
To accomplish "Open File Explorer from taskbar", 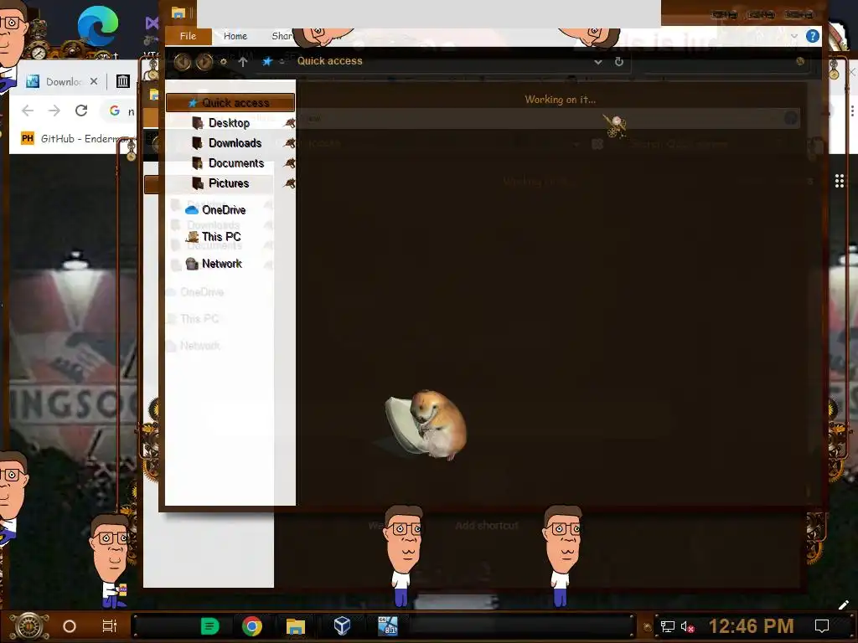I will click(x=296, y=626).
